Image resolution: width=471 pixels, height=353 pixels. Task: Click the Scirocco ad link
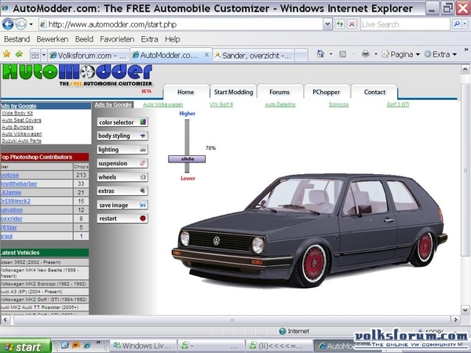tap(338, 104)
